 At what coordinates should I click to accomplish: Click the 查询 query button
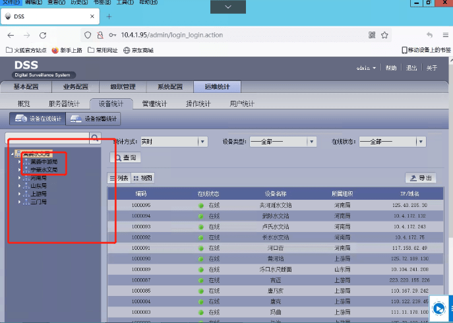125,158
